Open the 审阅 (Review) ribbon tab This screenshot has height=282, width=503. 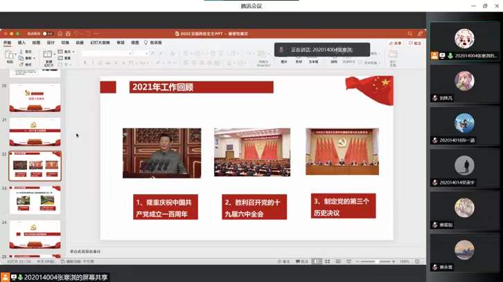(121, 43)
